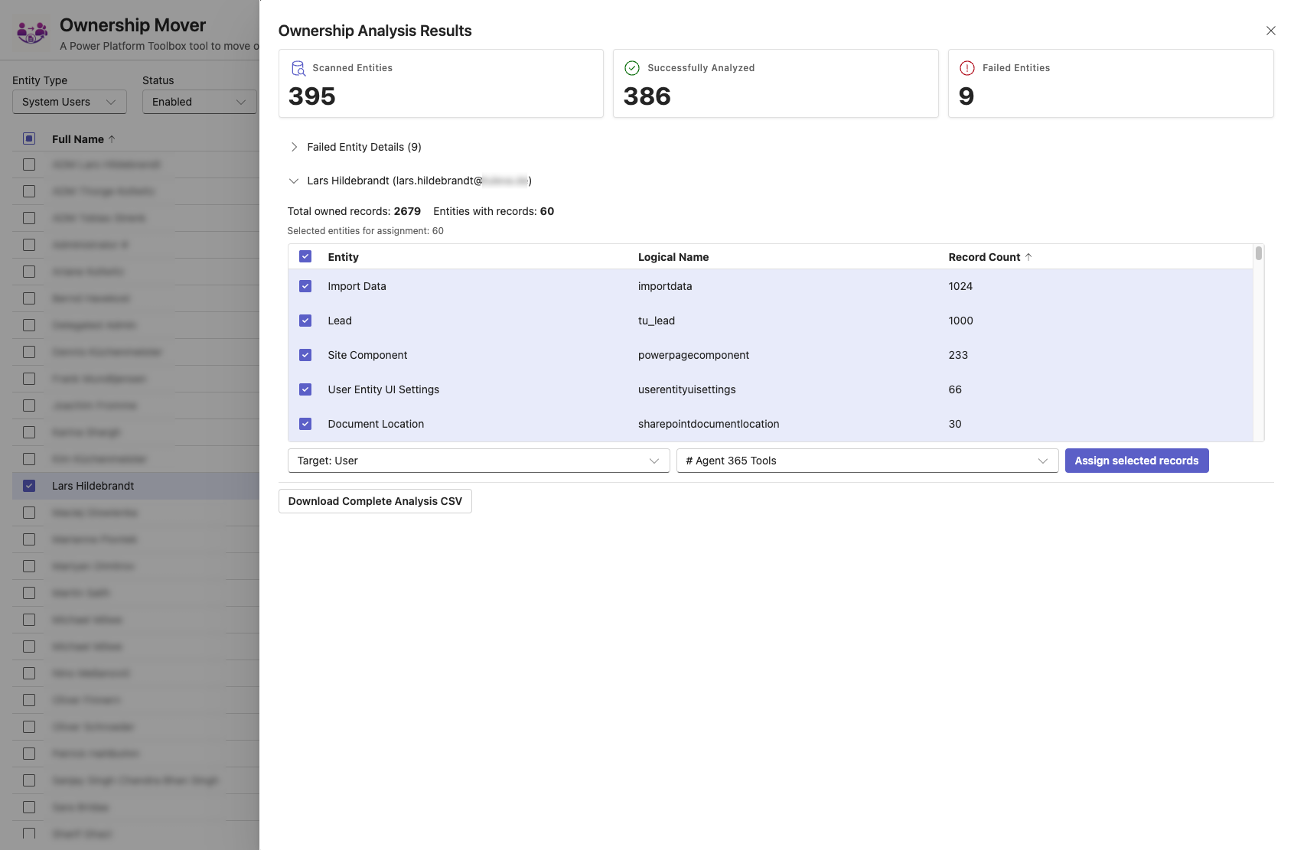Expand Failed Entity Details section
Screen dimensions: 1294x850
pos(294,147)
